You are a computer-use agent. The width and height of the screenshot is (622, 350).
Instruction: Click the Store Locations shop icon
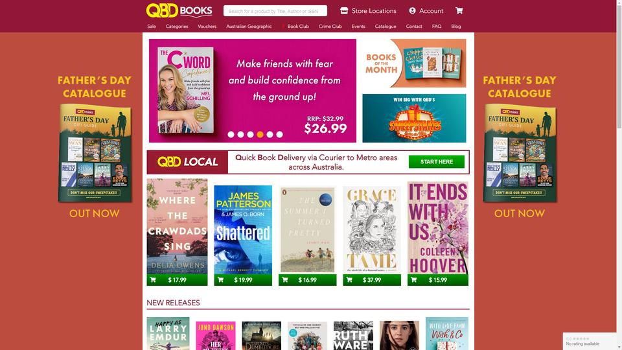click(x=344, y=11)
